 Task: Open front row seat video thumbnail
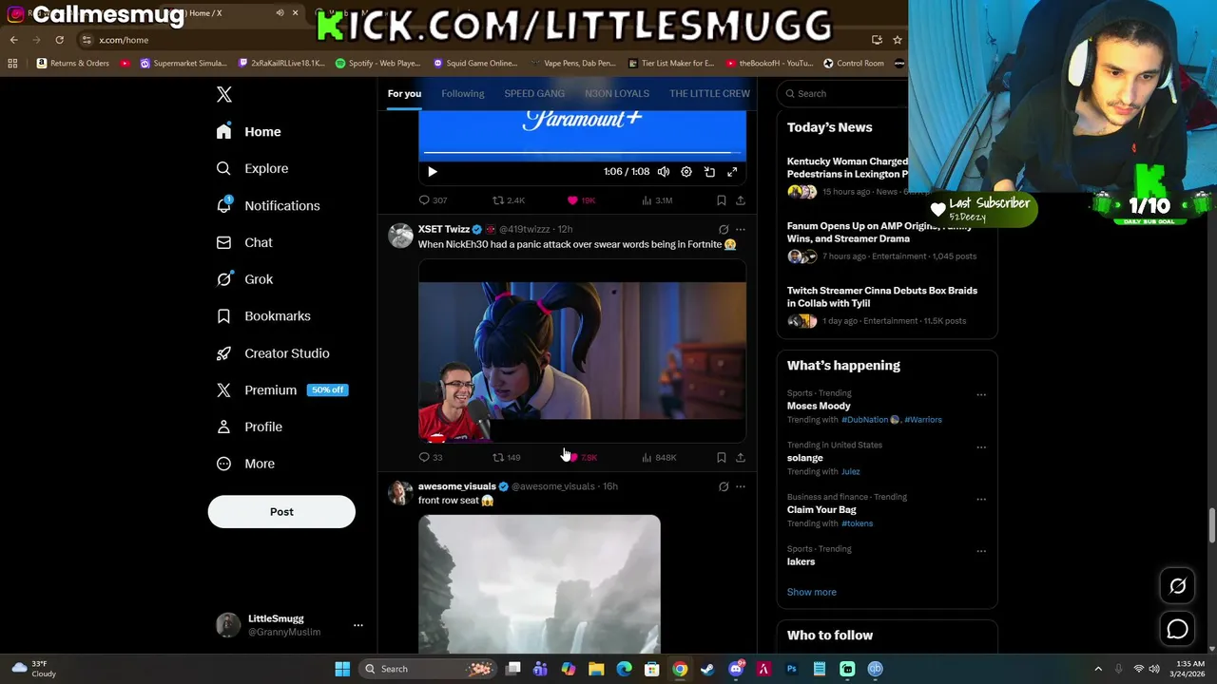(x=539, y=584)
